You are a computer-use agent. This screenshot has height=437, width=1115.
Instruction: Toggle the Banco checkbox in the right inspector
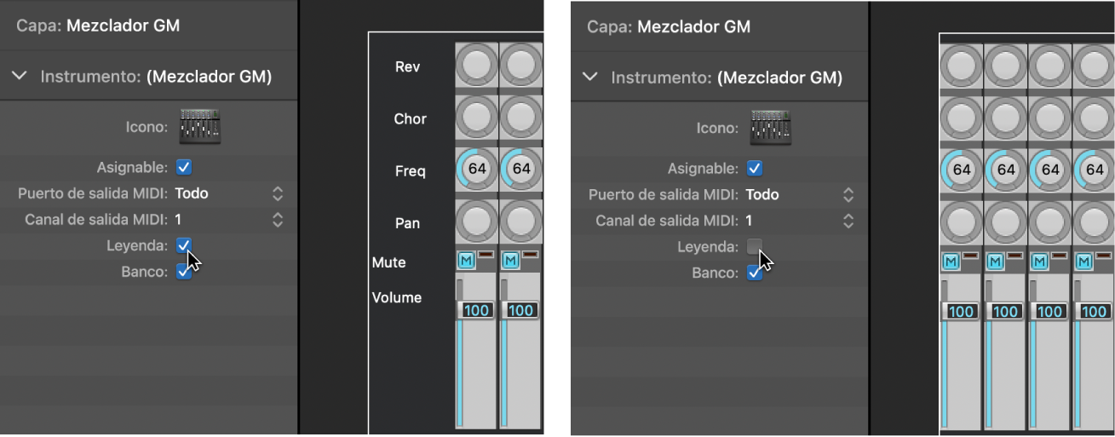coord(754,273)
